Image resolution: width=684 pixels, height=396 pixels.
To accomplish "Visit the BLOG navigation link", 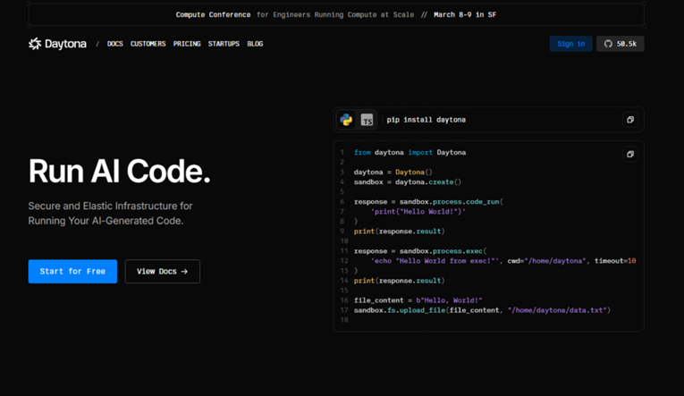I will (x=255, y=44).
